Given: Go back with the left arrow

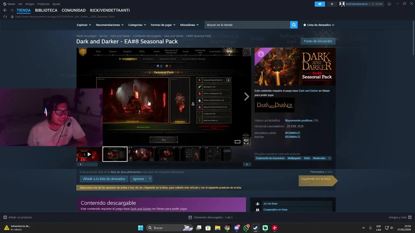Looking at the screenshot, I should pyautogui.click(x=5, y=10).
